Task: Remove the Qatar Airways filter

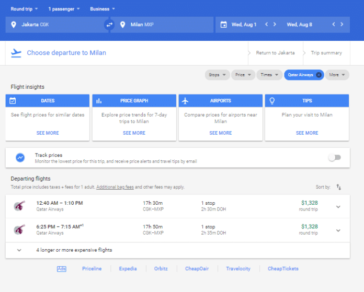Action: click(x=319, y=75)
